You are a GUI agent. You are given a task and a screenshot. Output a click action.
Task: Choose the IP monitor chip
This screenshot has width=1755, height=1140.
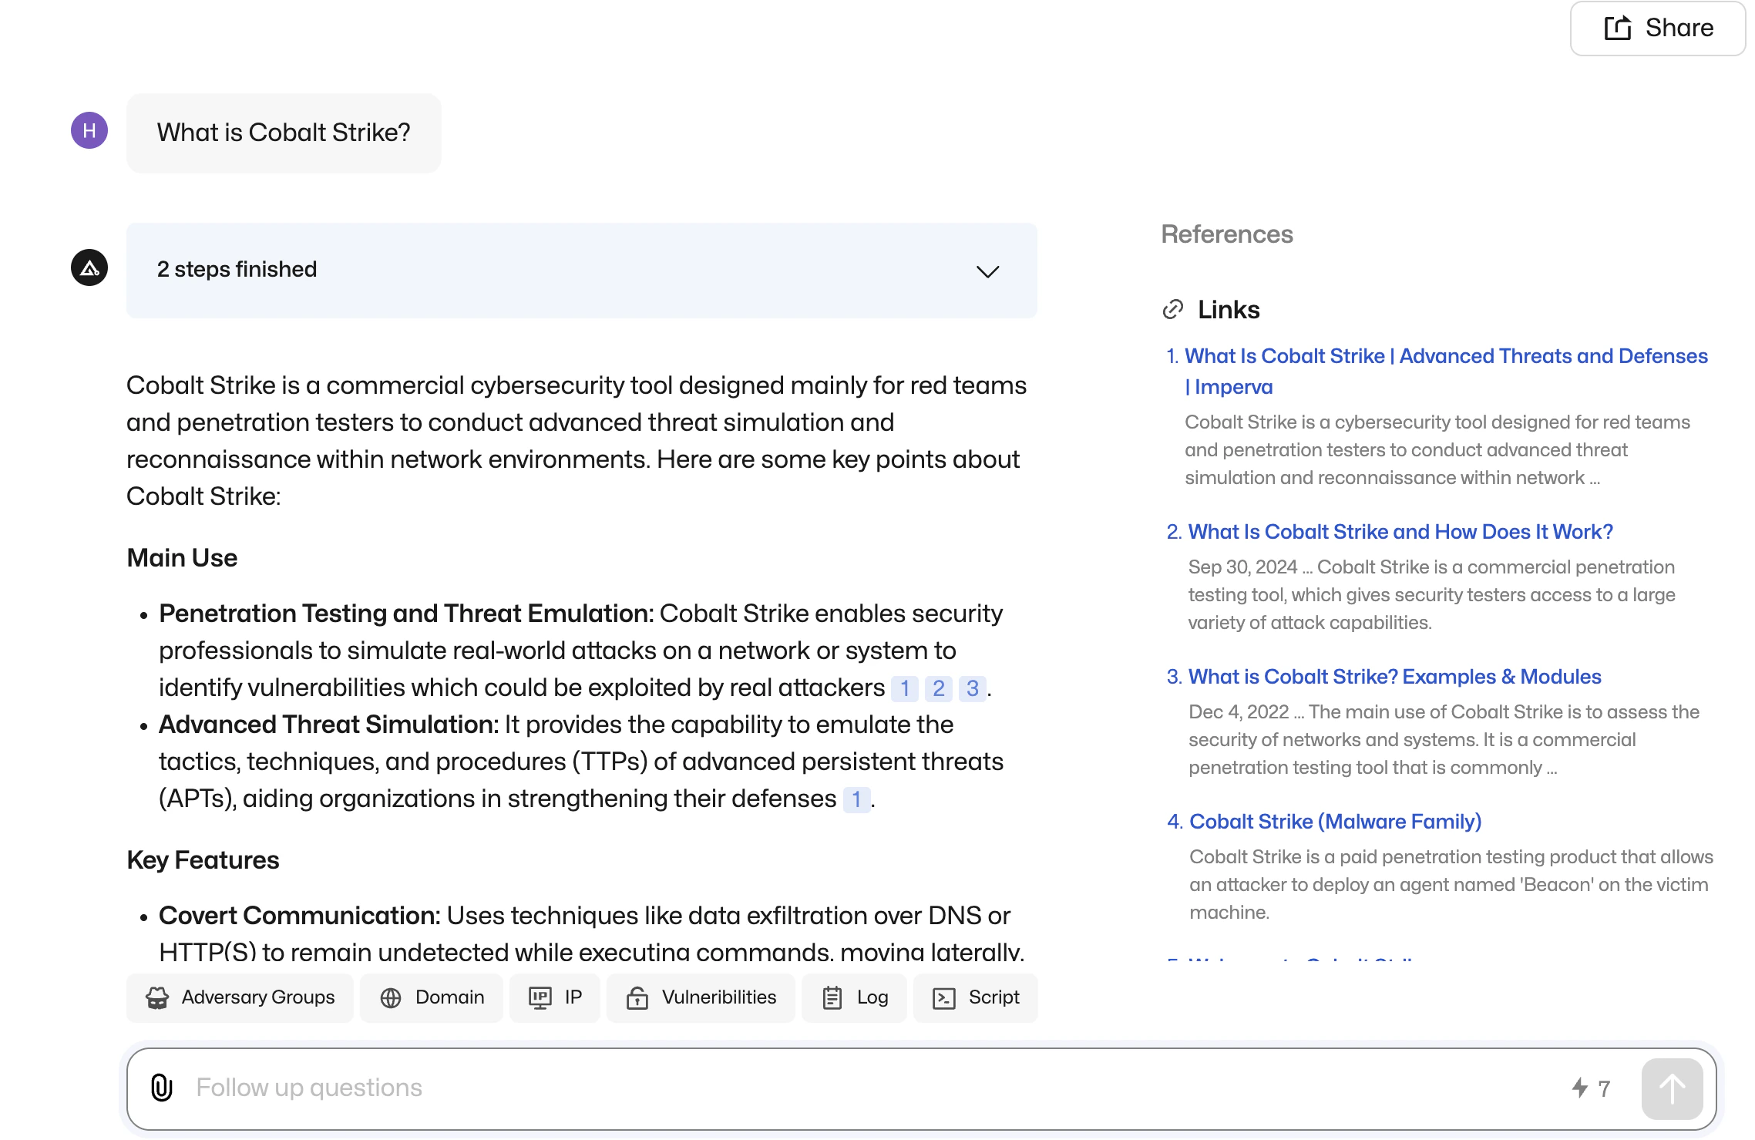point(555,997)
